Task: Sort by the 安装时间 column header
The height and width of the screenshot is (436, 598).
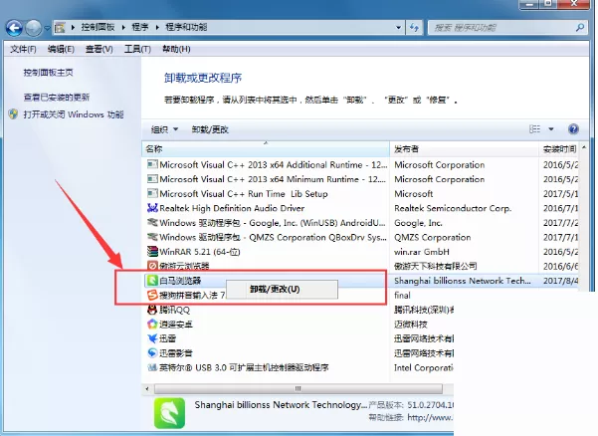Action: click(559, 149)
